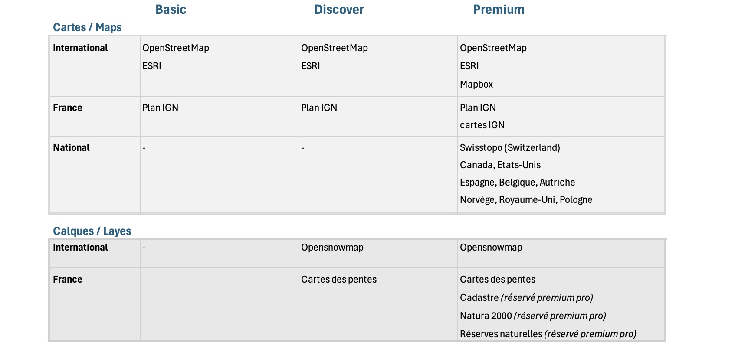This screenshot has width=735, height=352.
Task: Click the Cartes / Maps section heading
Action: click(x=87, y=27)
